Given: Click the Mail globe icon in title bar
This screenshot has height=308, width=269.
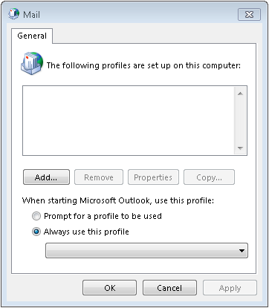Looking at the screenshot, I should click(13, 14).
